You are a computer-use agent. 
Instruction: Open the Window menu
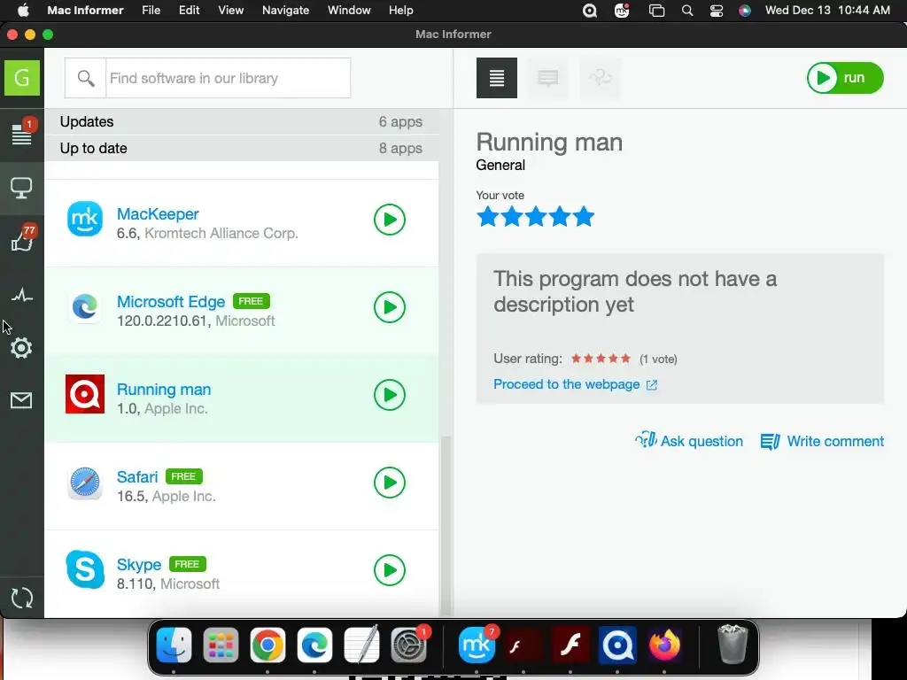(x=349, y=11)
